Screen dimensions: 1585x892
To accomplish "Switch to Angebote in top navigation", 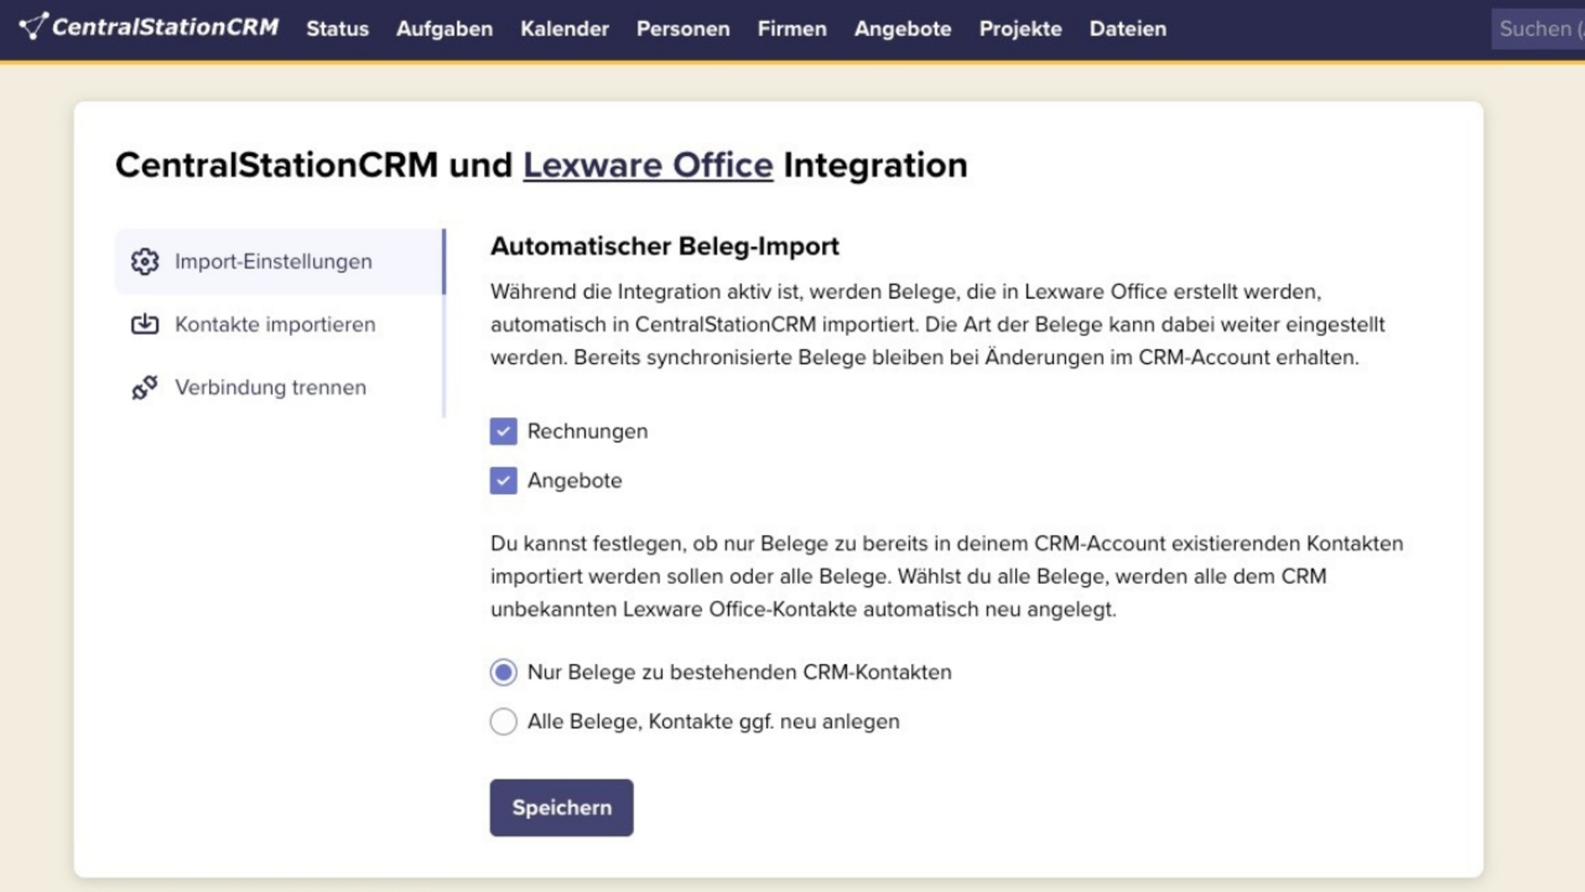I will click(902, 29).
